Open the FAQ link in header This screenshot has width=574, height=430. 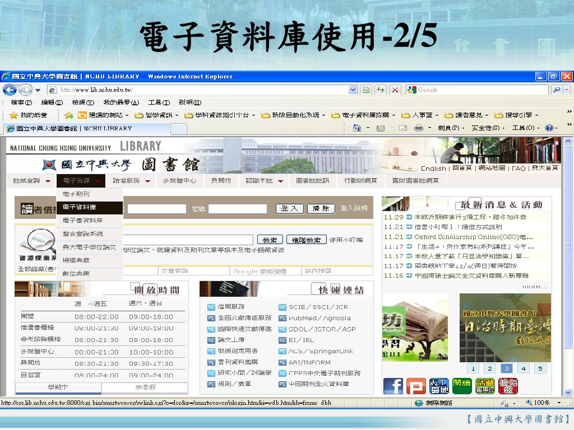[519, 169]
